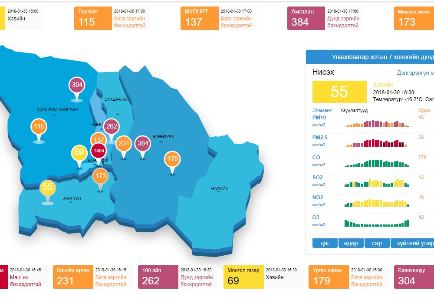Open the Мишээл экспо 173 card
This screenshot has width=434, height=300.
tap(414, 18)
